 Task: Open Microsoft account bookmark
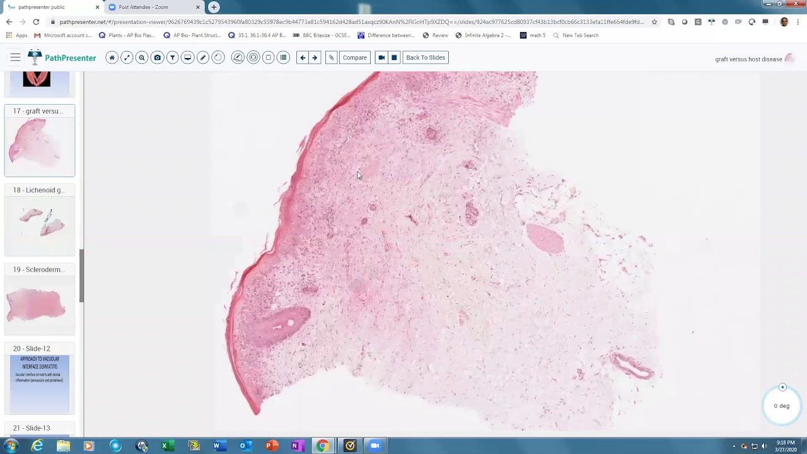point(63,35)
